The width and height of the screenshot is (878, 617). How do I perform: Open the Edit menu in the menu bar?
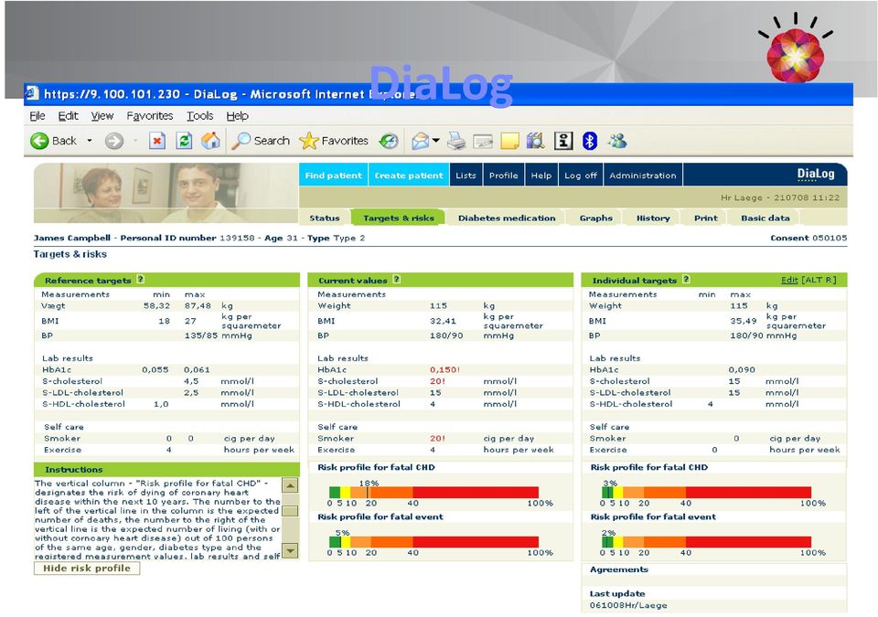69,116
